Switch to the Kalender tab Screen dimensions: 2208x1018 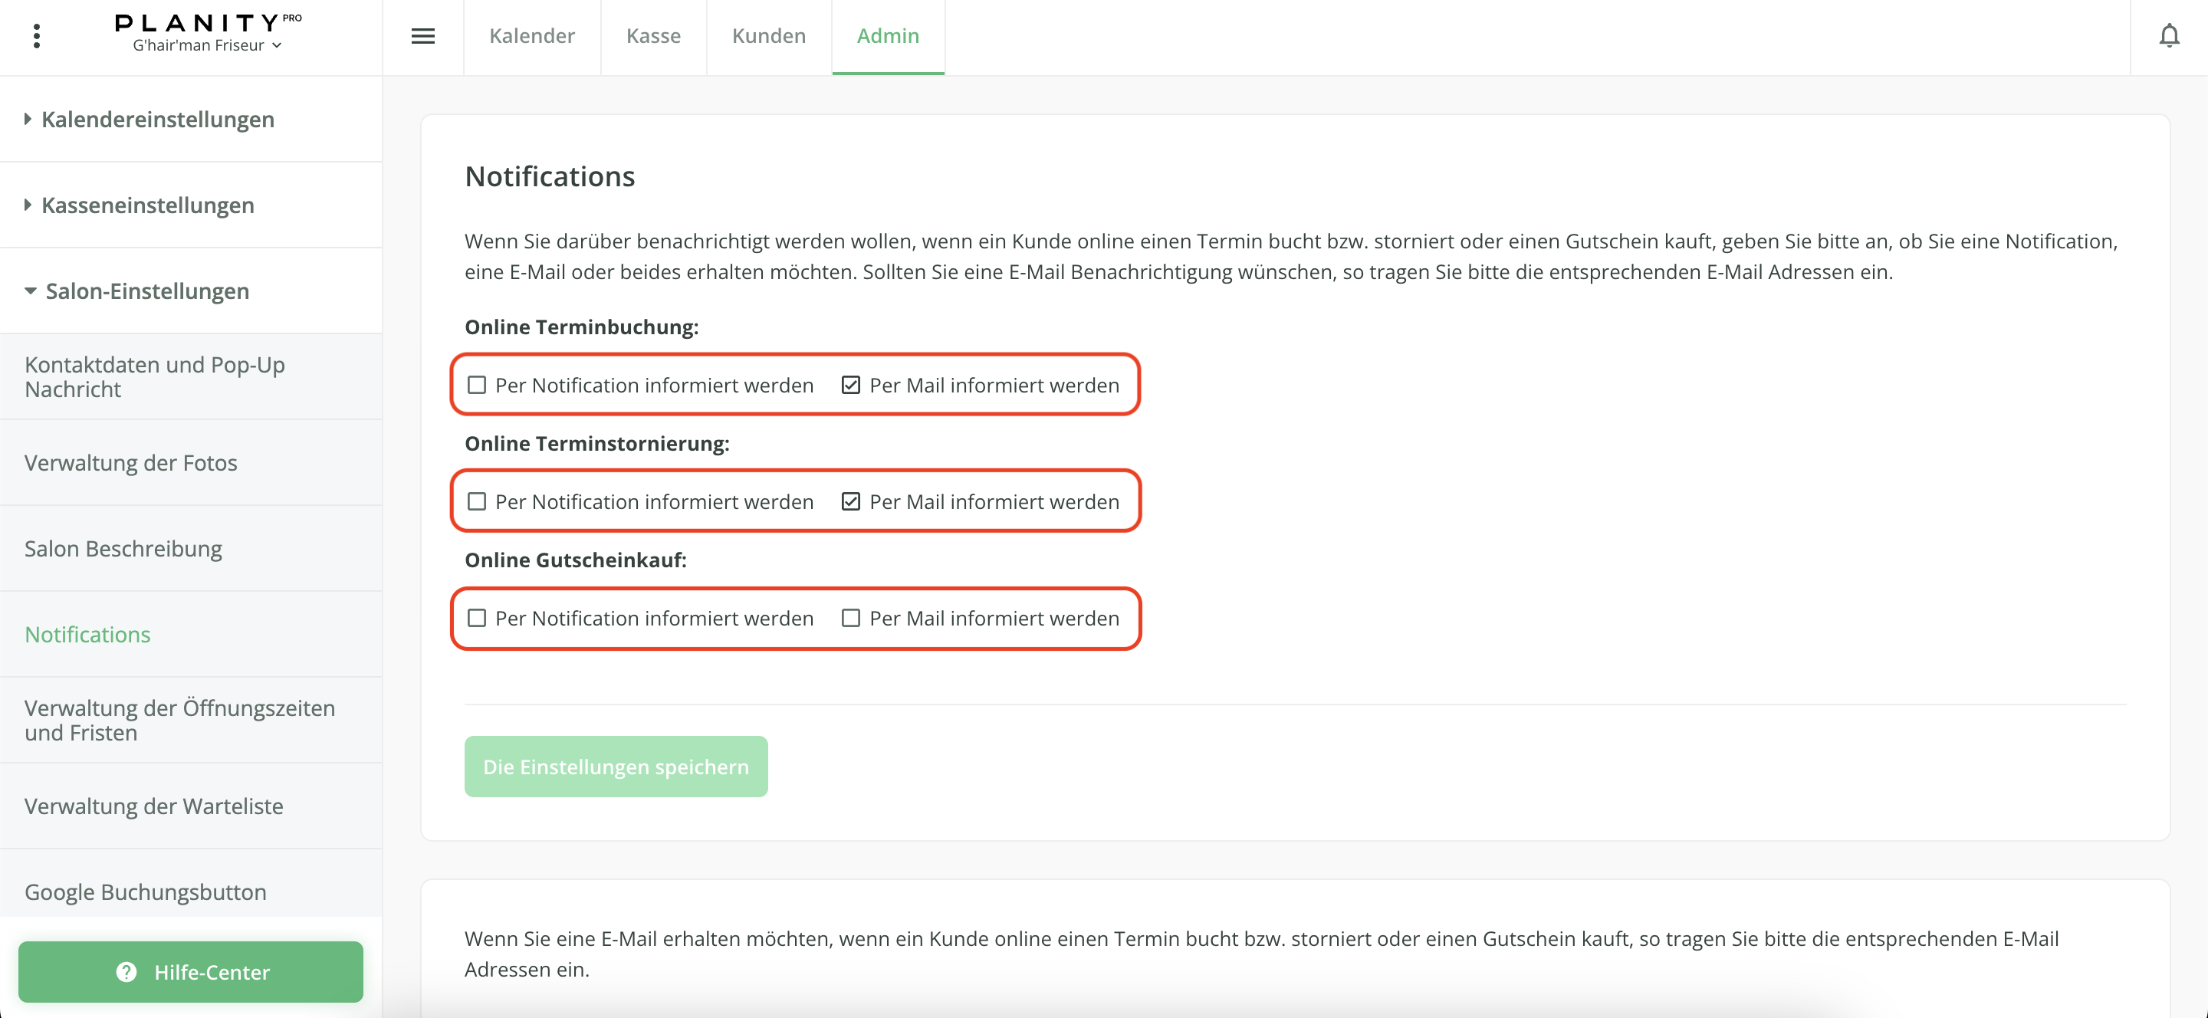click(531, 36)
